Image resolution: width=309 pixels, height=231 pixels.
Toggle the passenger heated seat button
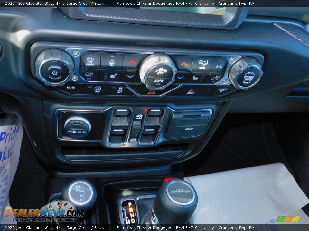198,78
